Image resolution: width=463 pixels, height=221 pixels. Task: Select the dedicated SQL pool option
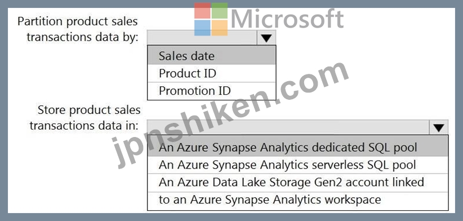coord(297,147)
